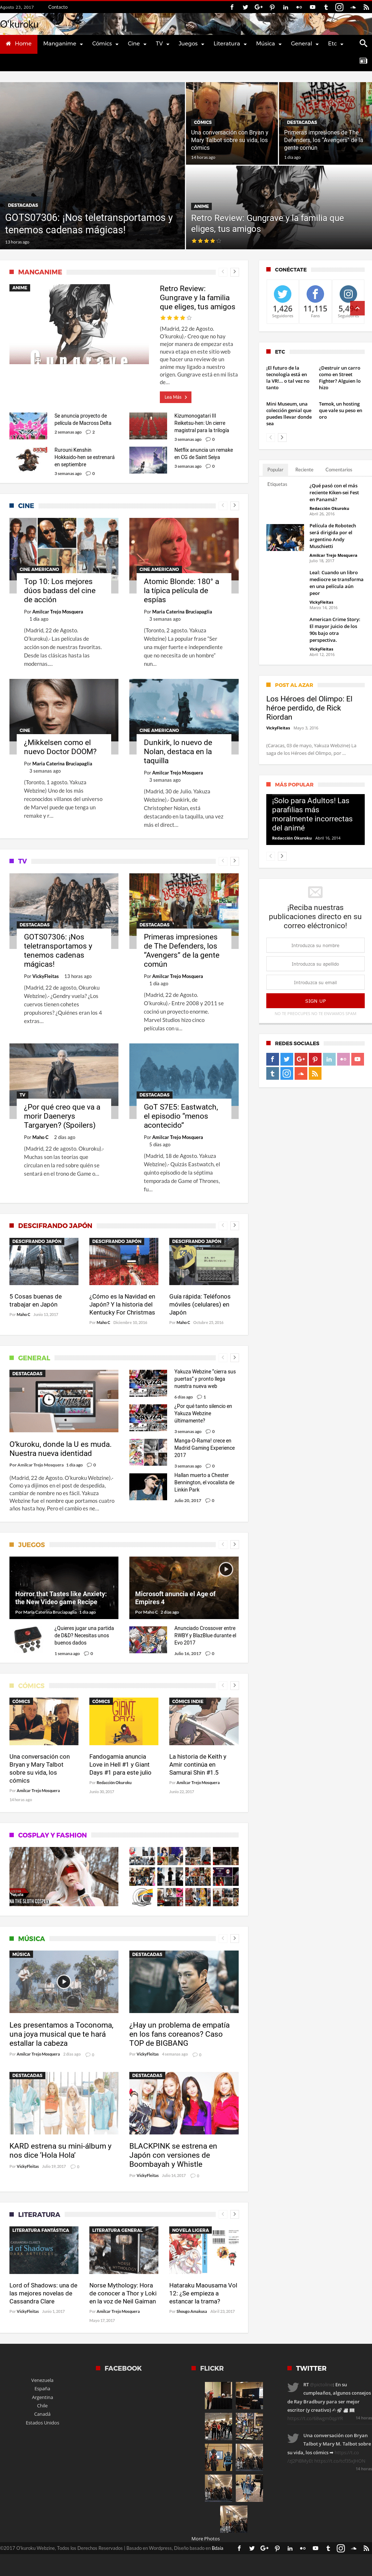Click the red SIGN UP button
Viewport: 372px width, 2576px height.
pyautogui.click(x=315, y=1000)
